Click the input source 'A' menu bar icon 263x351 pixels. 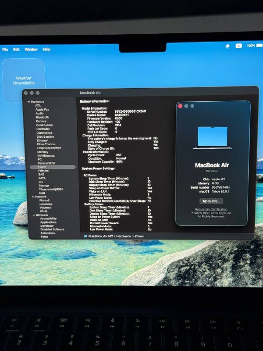tap(238, 46)
